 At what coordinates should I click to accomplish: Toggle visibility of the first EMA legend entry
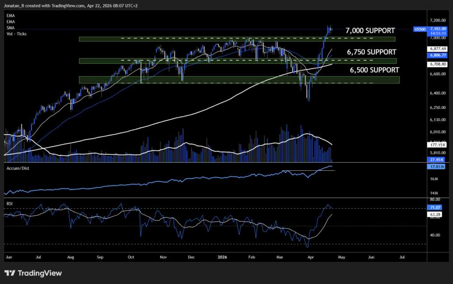10,15
